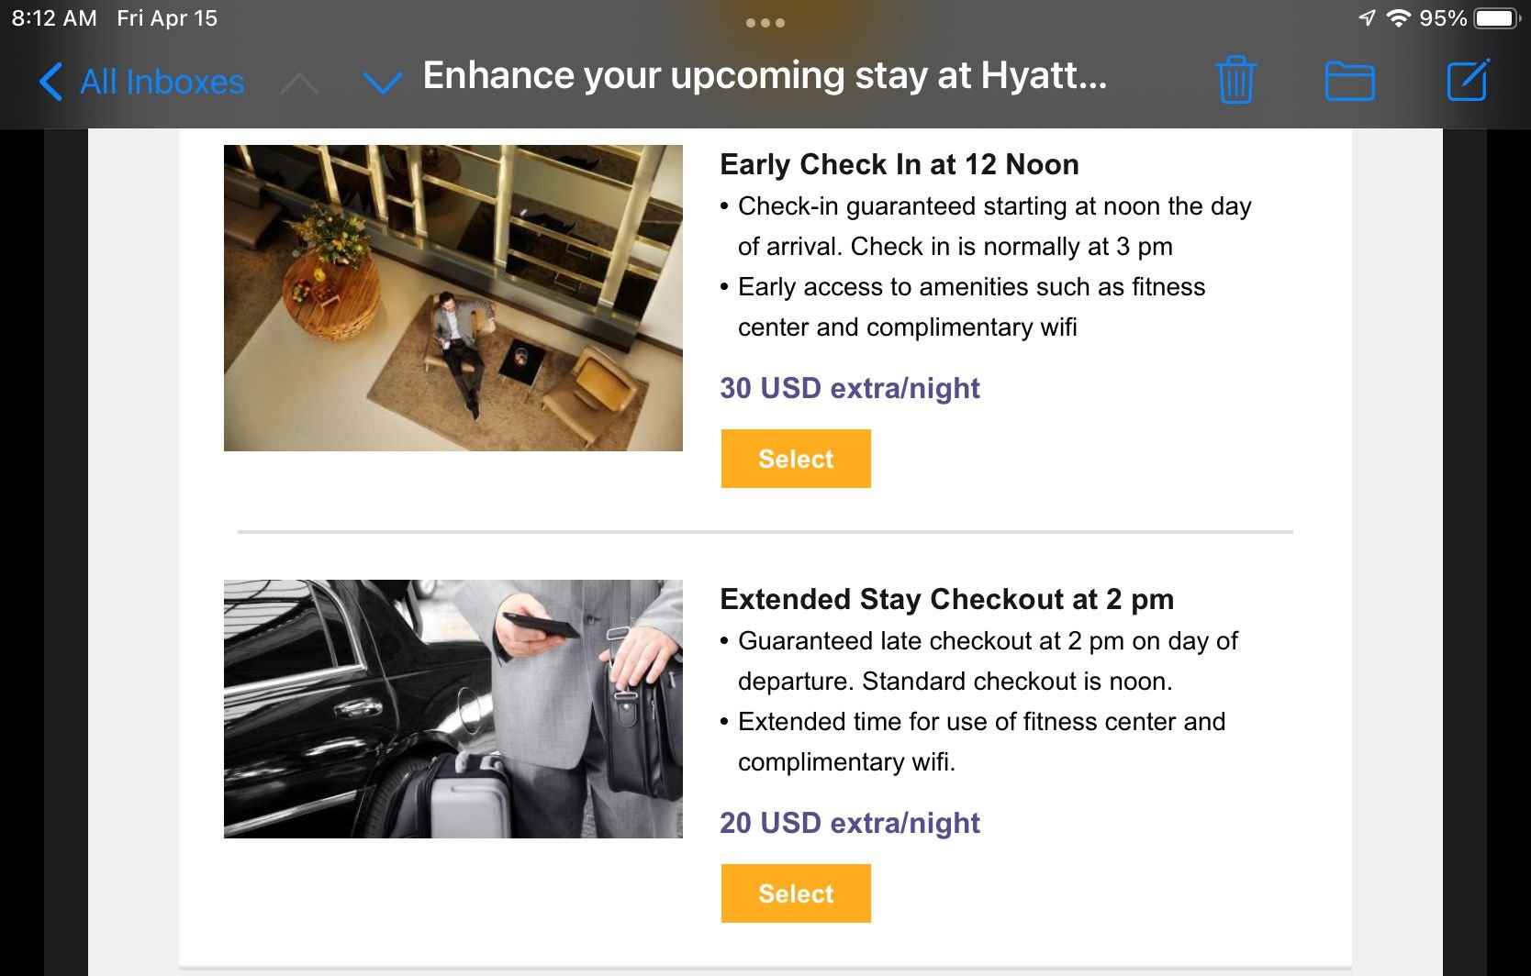Open the three-dot multitasking menu

[x=765, y=22]
